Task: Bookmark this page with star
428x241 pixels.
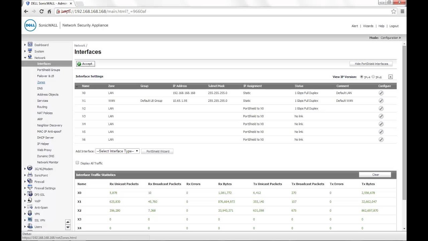Action: point(394,11)
